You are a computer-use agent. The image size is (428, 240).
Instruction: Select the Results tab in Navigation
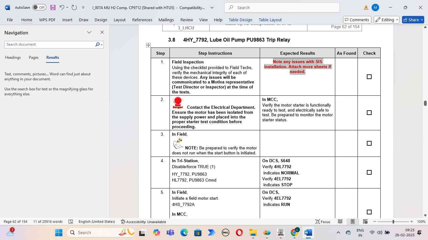[53, 57]
